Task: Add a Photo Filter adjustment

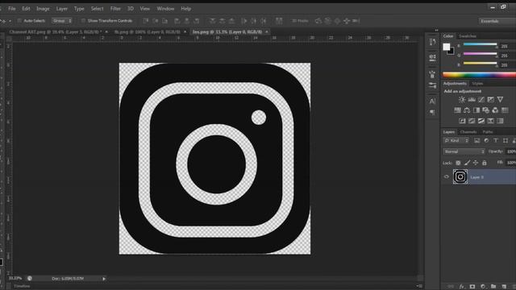Action: tap(485, 110)
